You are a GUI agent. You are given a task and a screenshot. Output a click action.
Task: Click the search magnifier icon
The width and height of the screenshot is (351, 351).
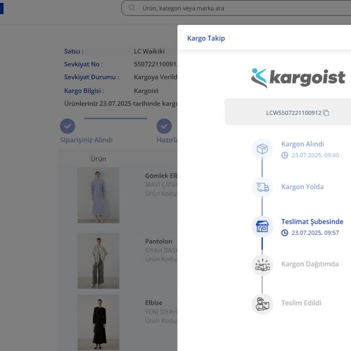click(x=132, y=8)
